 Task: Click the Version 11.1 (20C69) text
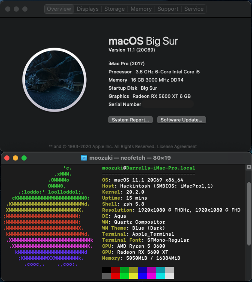[132, 50]
